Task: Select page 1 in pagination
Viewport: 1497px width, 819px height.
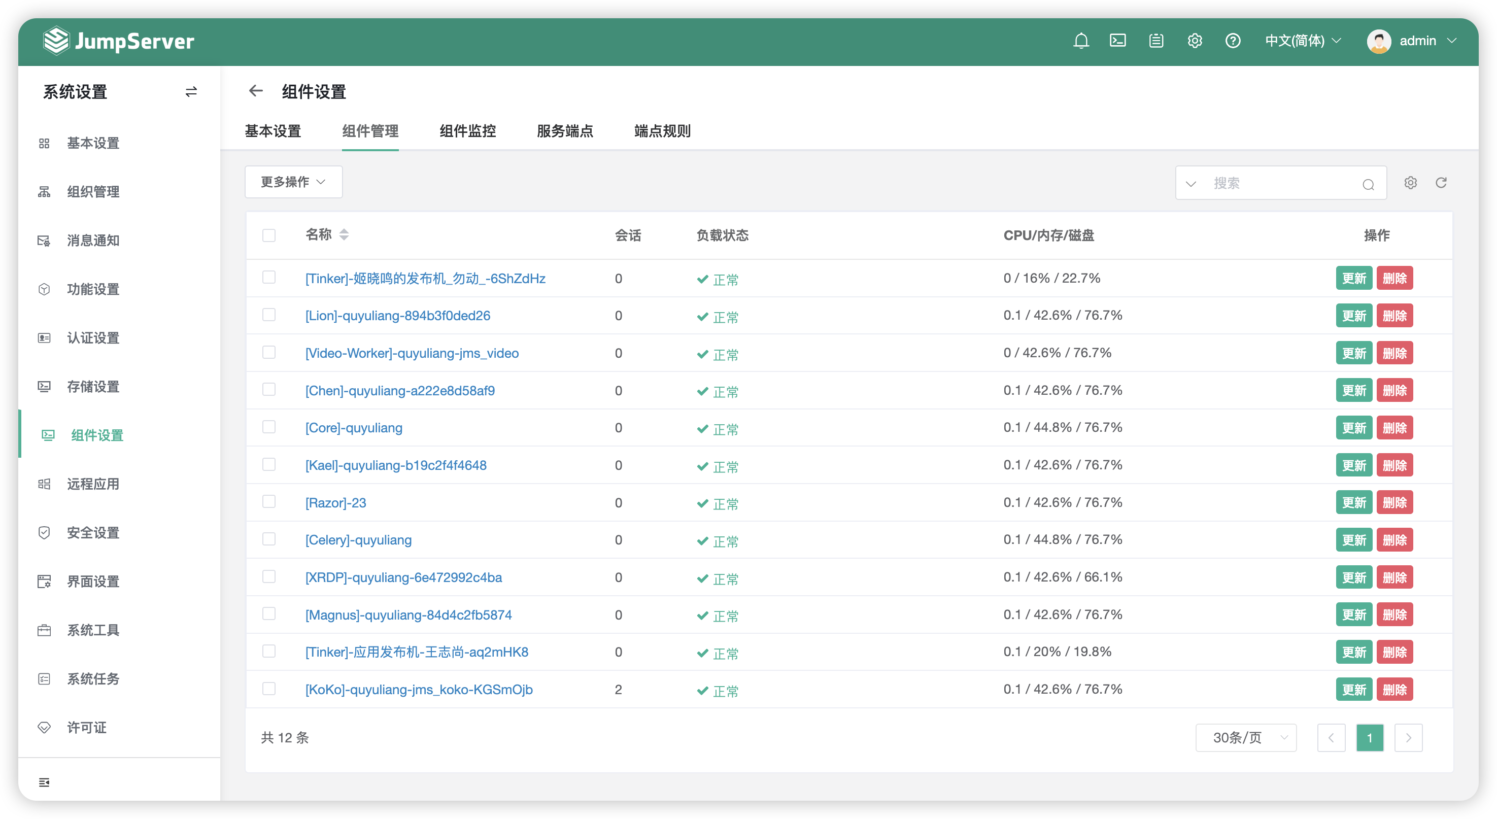Action: 1370,738
